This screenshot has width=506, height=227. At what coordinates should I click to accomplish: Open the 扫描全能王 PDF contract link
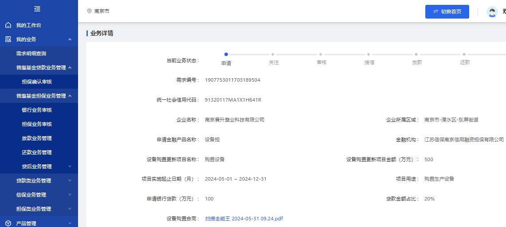pyautogui.click(x=244, y=219)
